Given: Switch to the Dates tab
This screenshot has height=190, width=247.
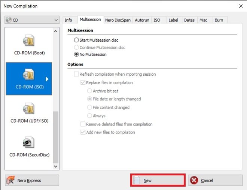Looking at the screenshot, I should point(189,20).
